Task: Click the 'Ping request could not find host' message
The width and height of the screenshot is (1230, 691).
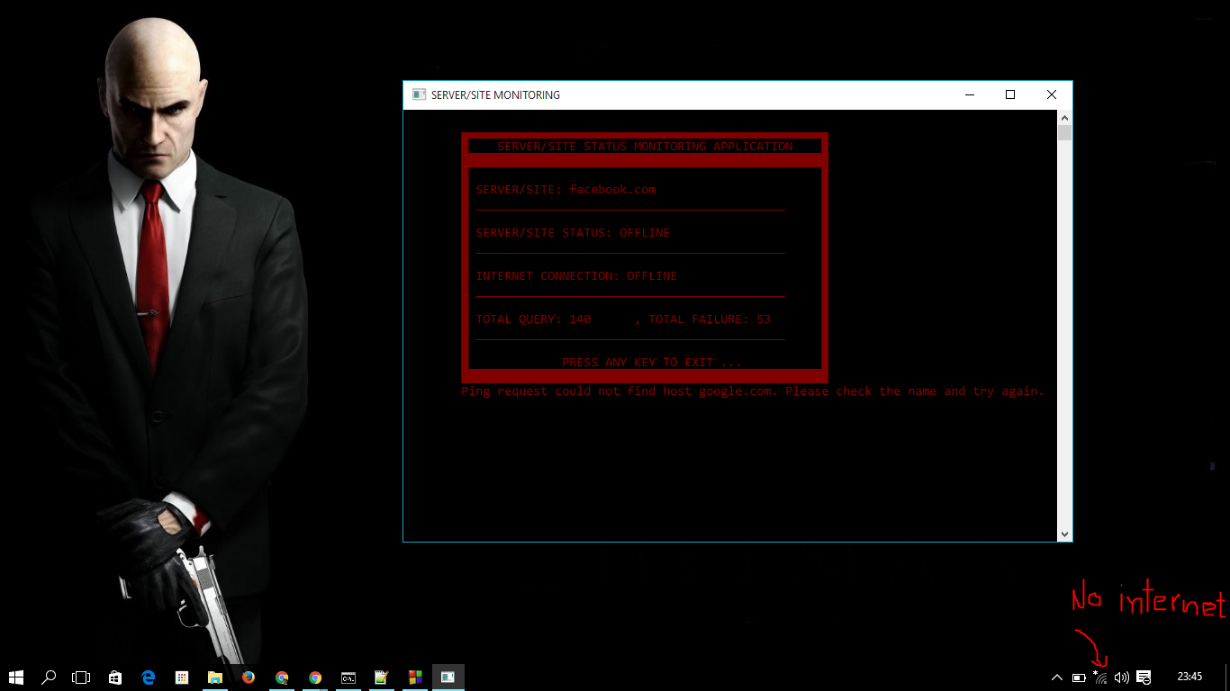Action: tap(753, 391)
